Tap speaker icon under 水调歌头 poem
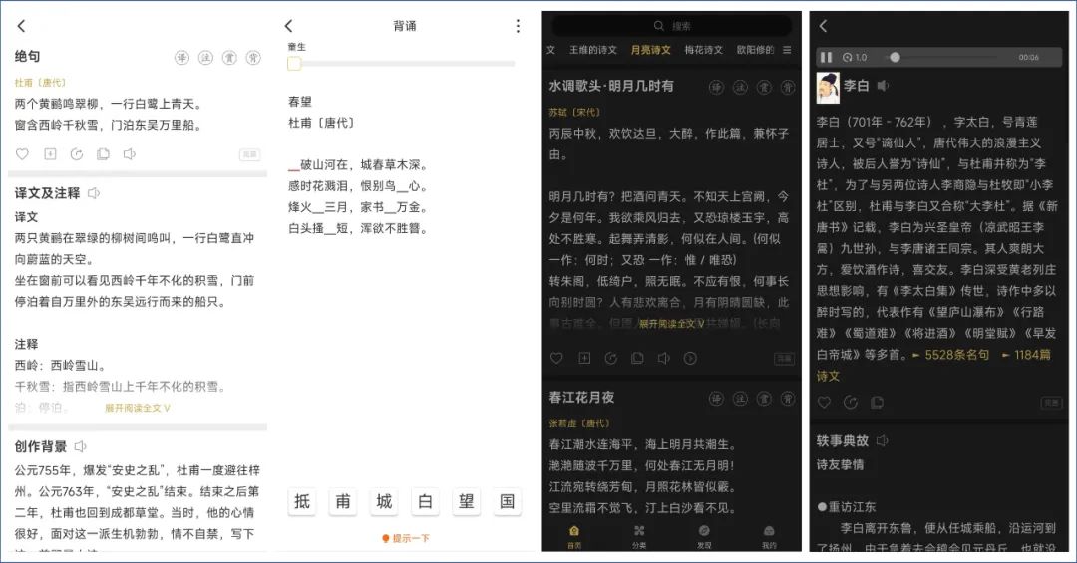Viewport: 1077px width, 563px height. [x=663, y=358]
